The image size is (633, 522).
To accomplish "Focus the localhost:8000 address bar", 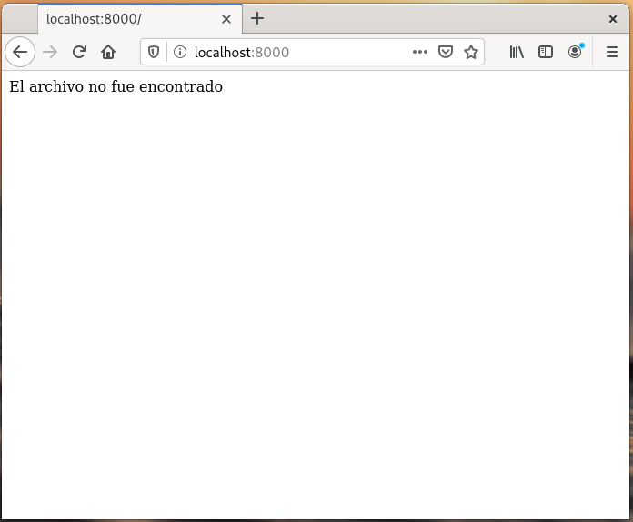I will coord(291,52).
